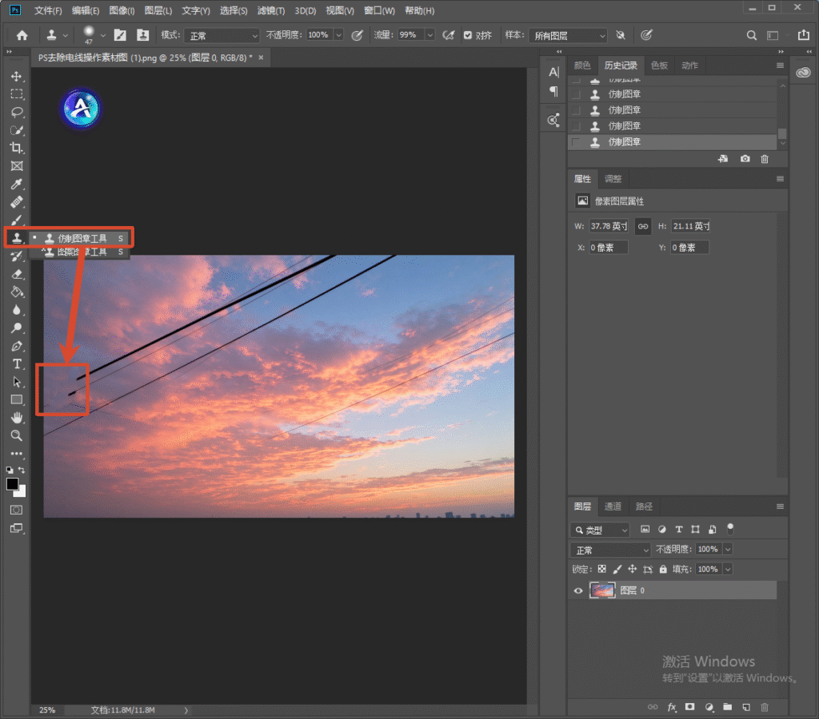Click the 图层 0 layer thumbnail

[x=602, y=590]
